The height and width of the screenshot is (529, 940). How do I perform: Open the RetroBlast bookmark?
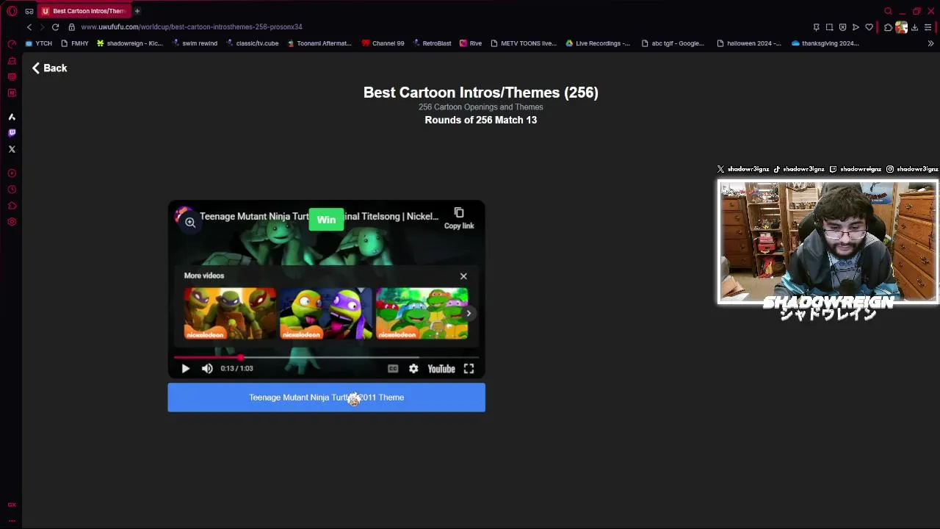coord(431,43)
